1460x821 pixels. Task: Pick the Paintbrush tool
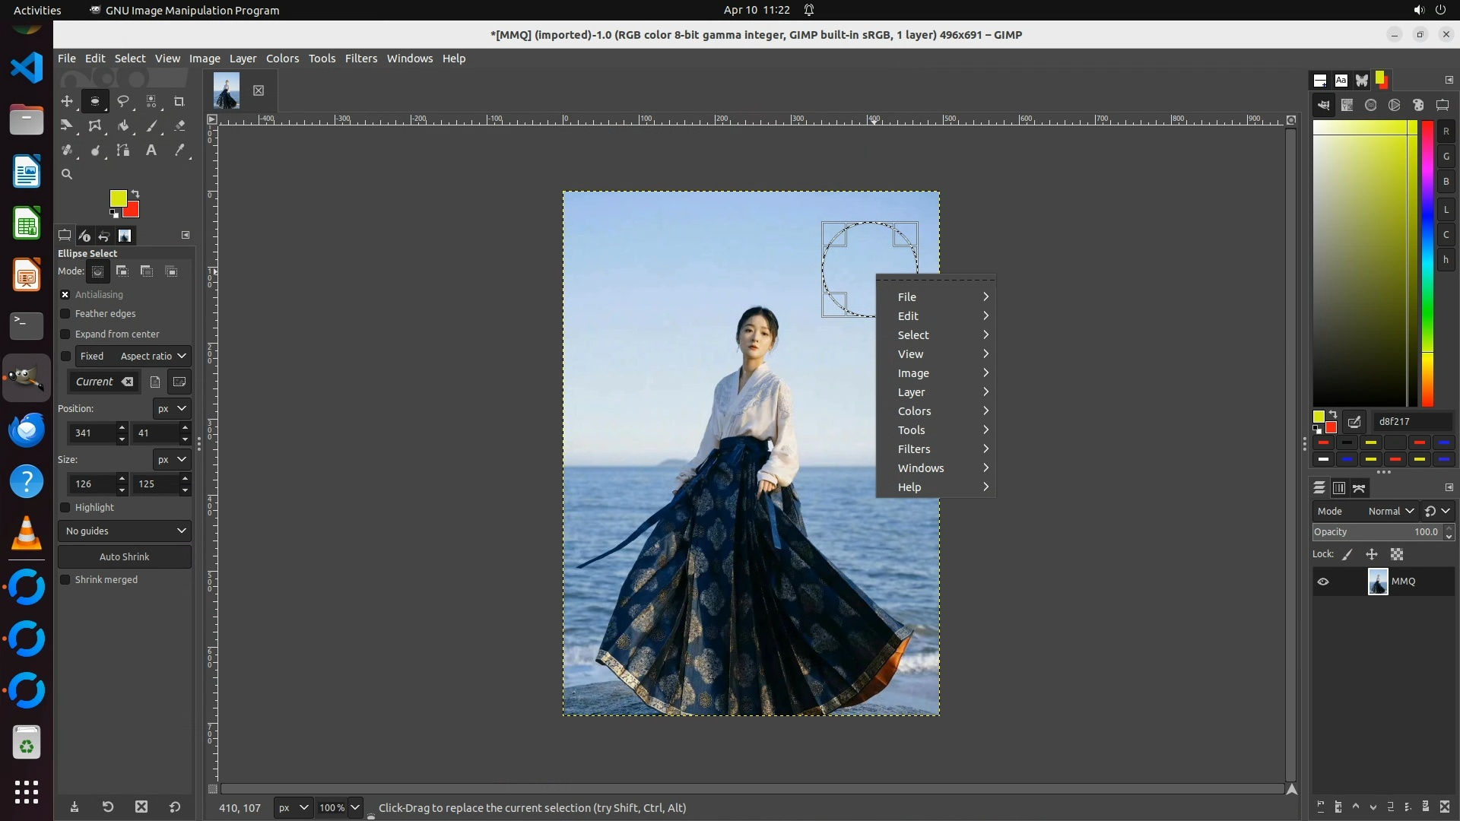pos(151,126)
